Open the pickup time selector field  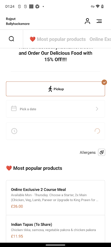click(x=55, y=131)
